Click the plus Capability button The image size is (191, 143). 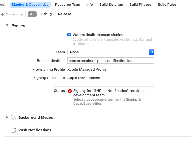click(12, 14)
